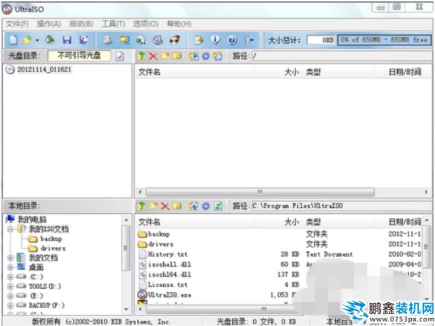Expand the BACKUP(F:) drive node
The width and height of the screenshot is (435, 326).
[x=11, y=306]
